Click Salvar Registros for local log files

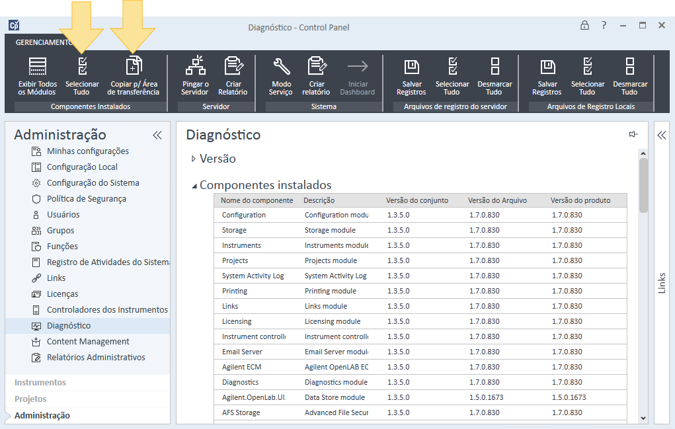(547, 76)
